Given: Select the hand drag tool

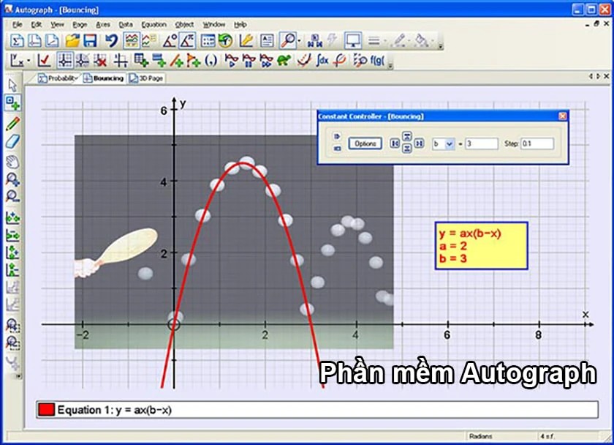Looking at the screenshot, I should click(12, 162).
